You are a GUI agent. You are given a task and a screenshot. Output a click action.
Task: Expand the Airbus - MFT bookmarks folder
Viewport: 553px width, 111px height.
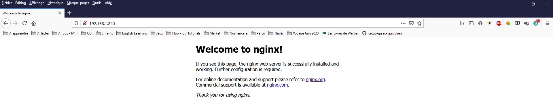point(65,33)
